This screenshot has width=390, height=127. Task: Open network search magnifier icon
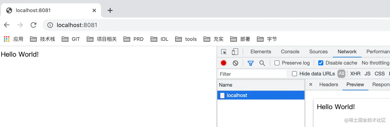[x=262, y=63]
